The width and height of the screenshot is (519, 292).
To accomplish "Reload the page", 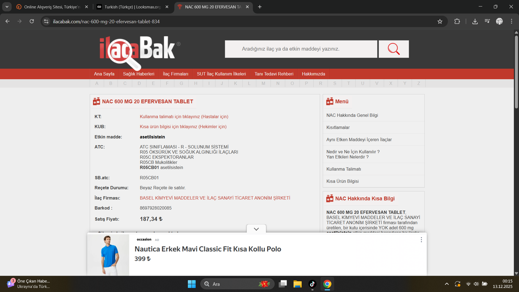I will pyautogui.click(x=32, y=21).
